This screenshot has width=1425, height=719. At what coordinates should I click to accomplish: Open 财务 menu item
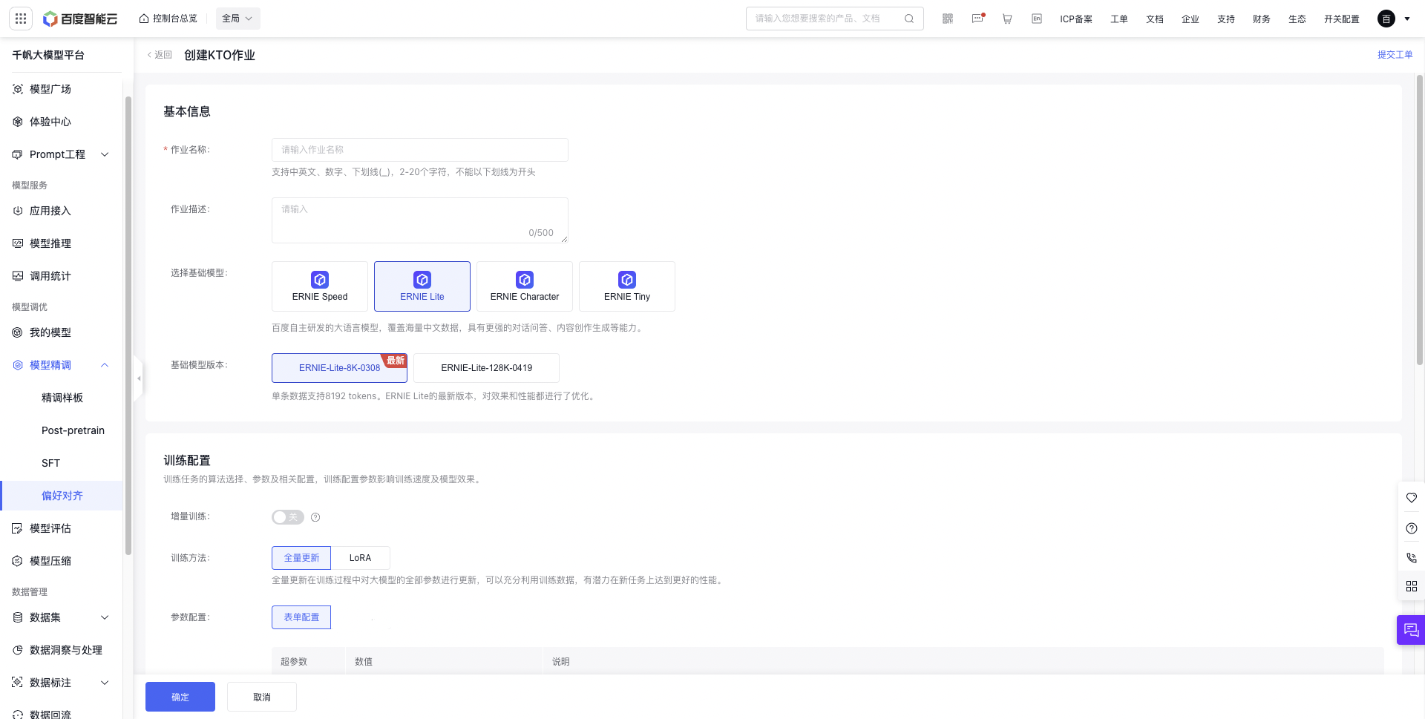click(x=1262, y=19)
